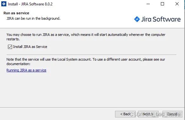The width and height of the screenshot is (185, 120).
Task: Uncheck Install JIRA as Service checkbox
Action: (x=10, y=47)
